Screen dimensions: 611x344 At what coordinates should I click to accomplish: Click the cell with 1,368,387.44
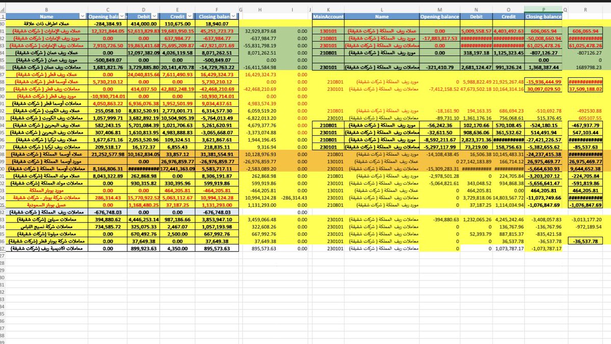[x=543, y=67]
